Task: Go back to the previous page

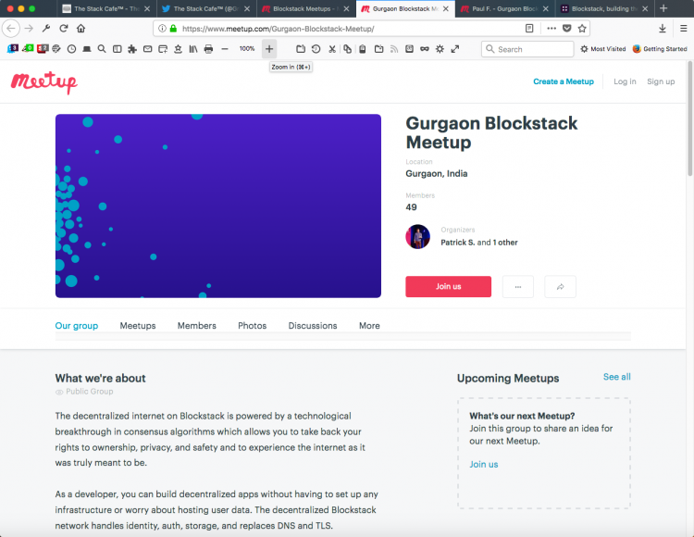Action: tap(11, 29)
